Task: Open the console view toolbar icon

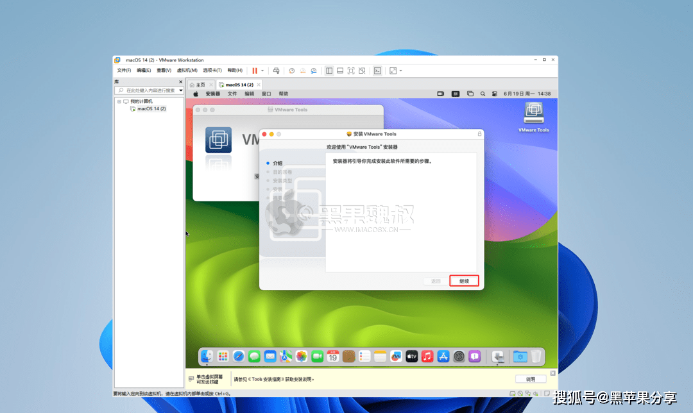Action: pos(377,71)
